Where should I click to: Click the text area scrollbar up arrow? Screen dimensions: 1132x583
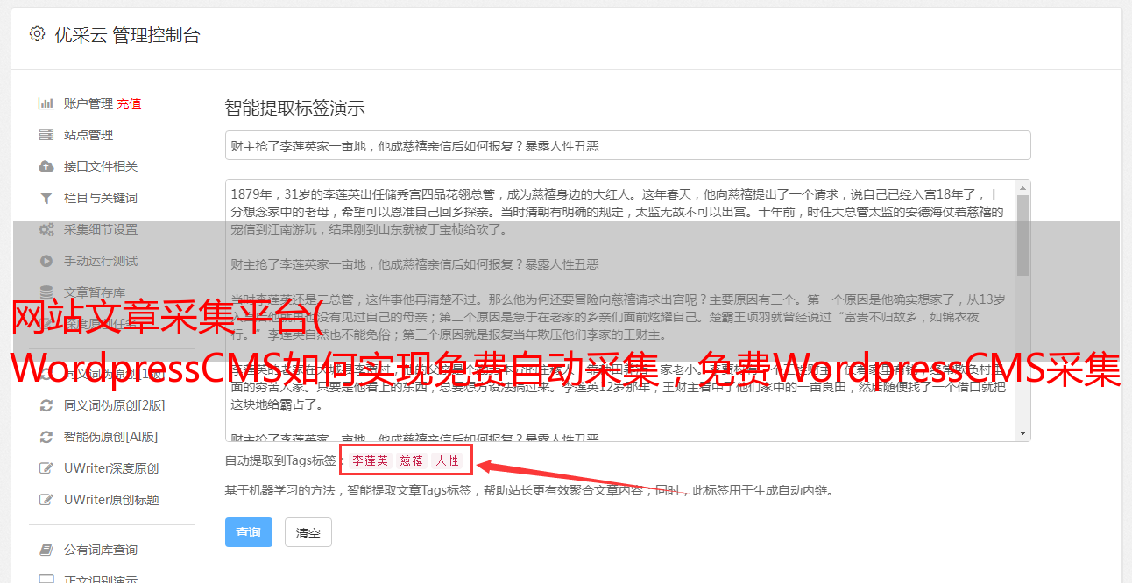[x=1023, y=187]
